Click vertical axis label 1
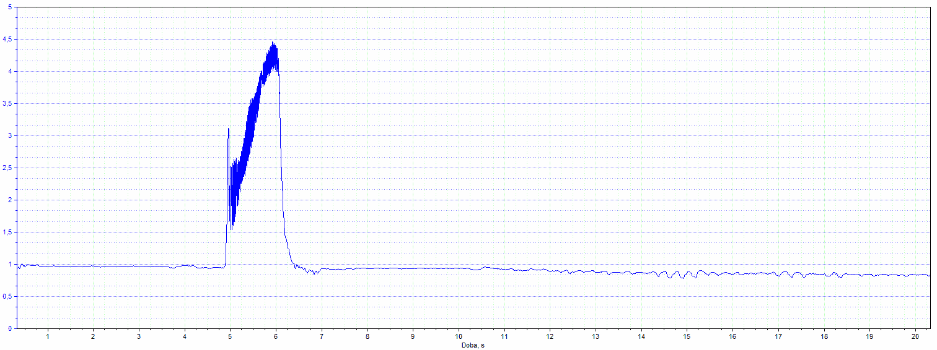This screenshot has height=350, width=937. click(9, 264)
